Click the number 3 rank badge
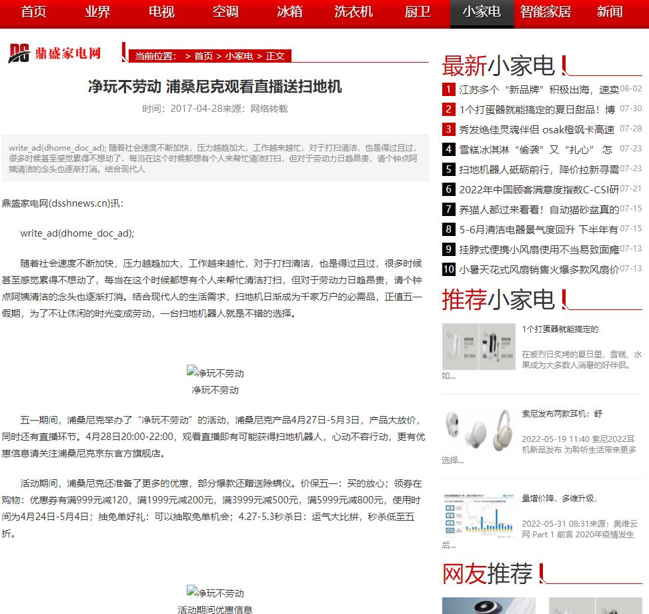Viewport: 649px width, 614px height. [449, 129]
